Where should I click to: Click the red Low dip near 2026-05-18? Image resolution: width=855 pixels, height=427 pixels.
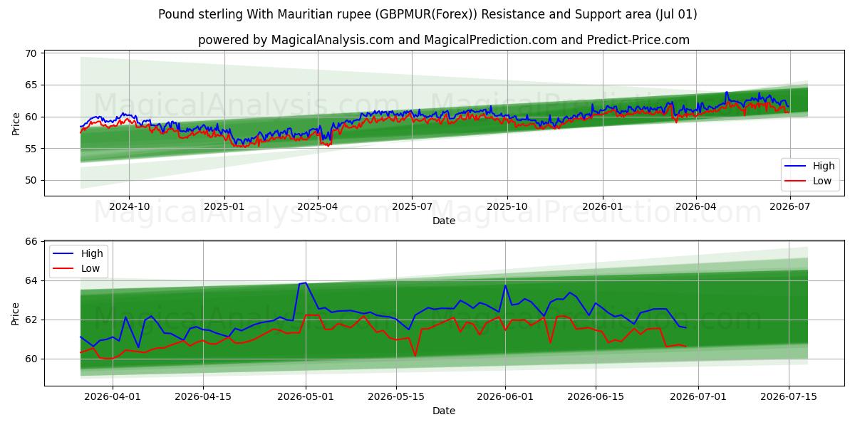coord(415,354)
